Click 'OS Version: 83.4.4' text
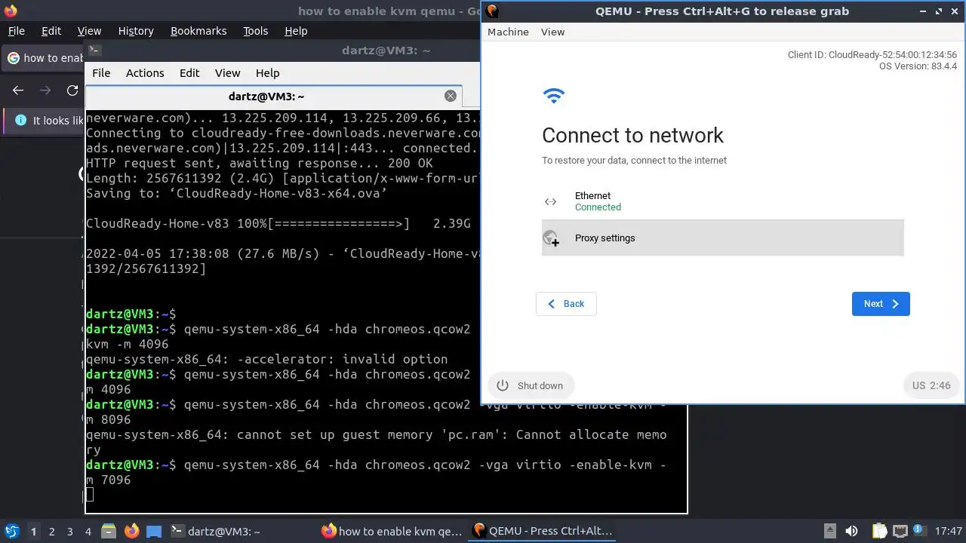 [918, 66]
